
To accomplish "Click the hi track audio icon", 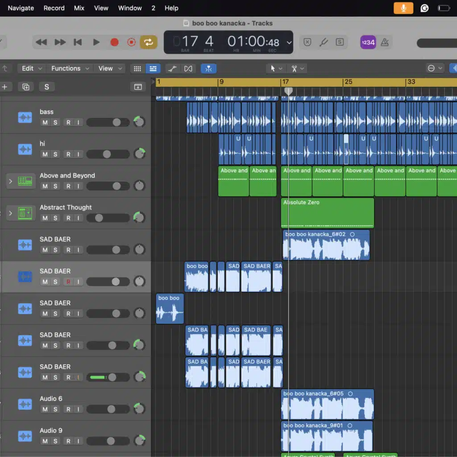I will pos(25,149).
